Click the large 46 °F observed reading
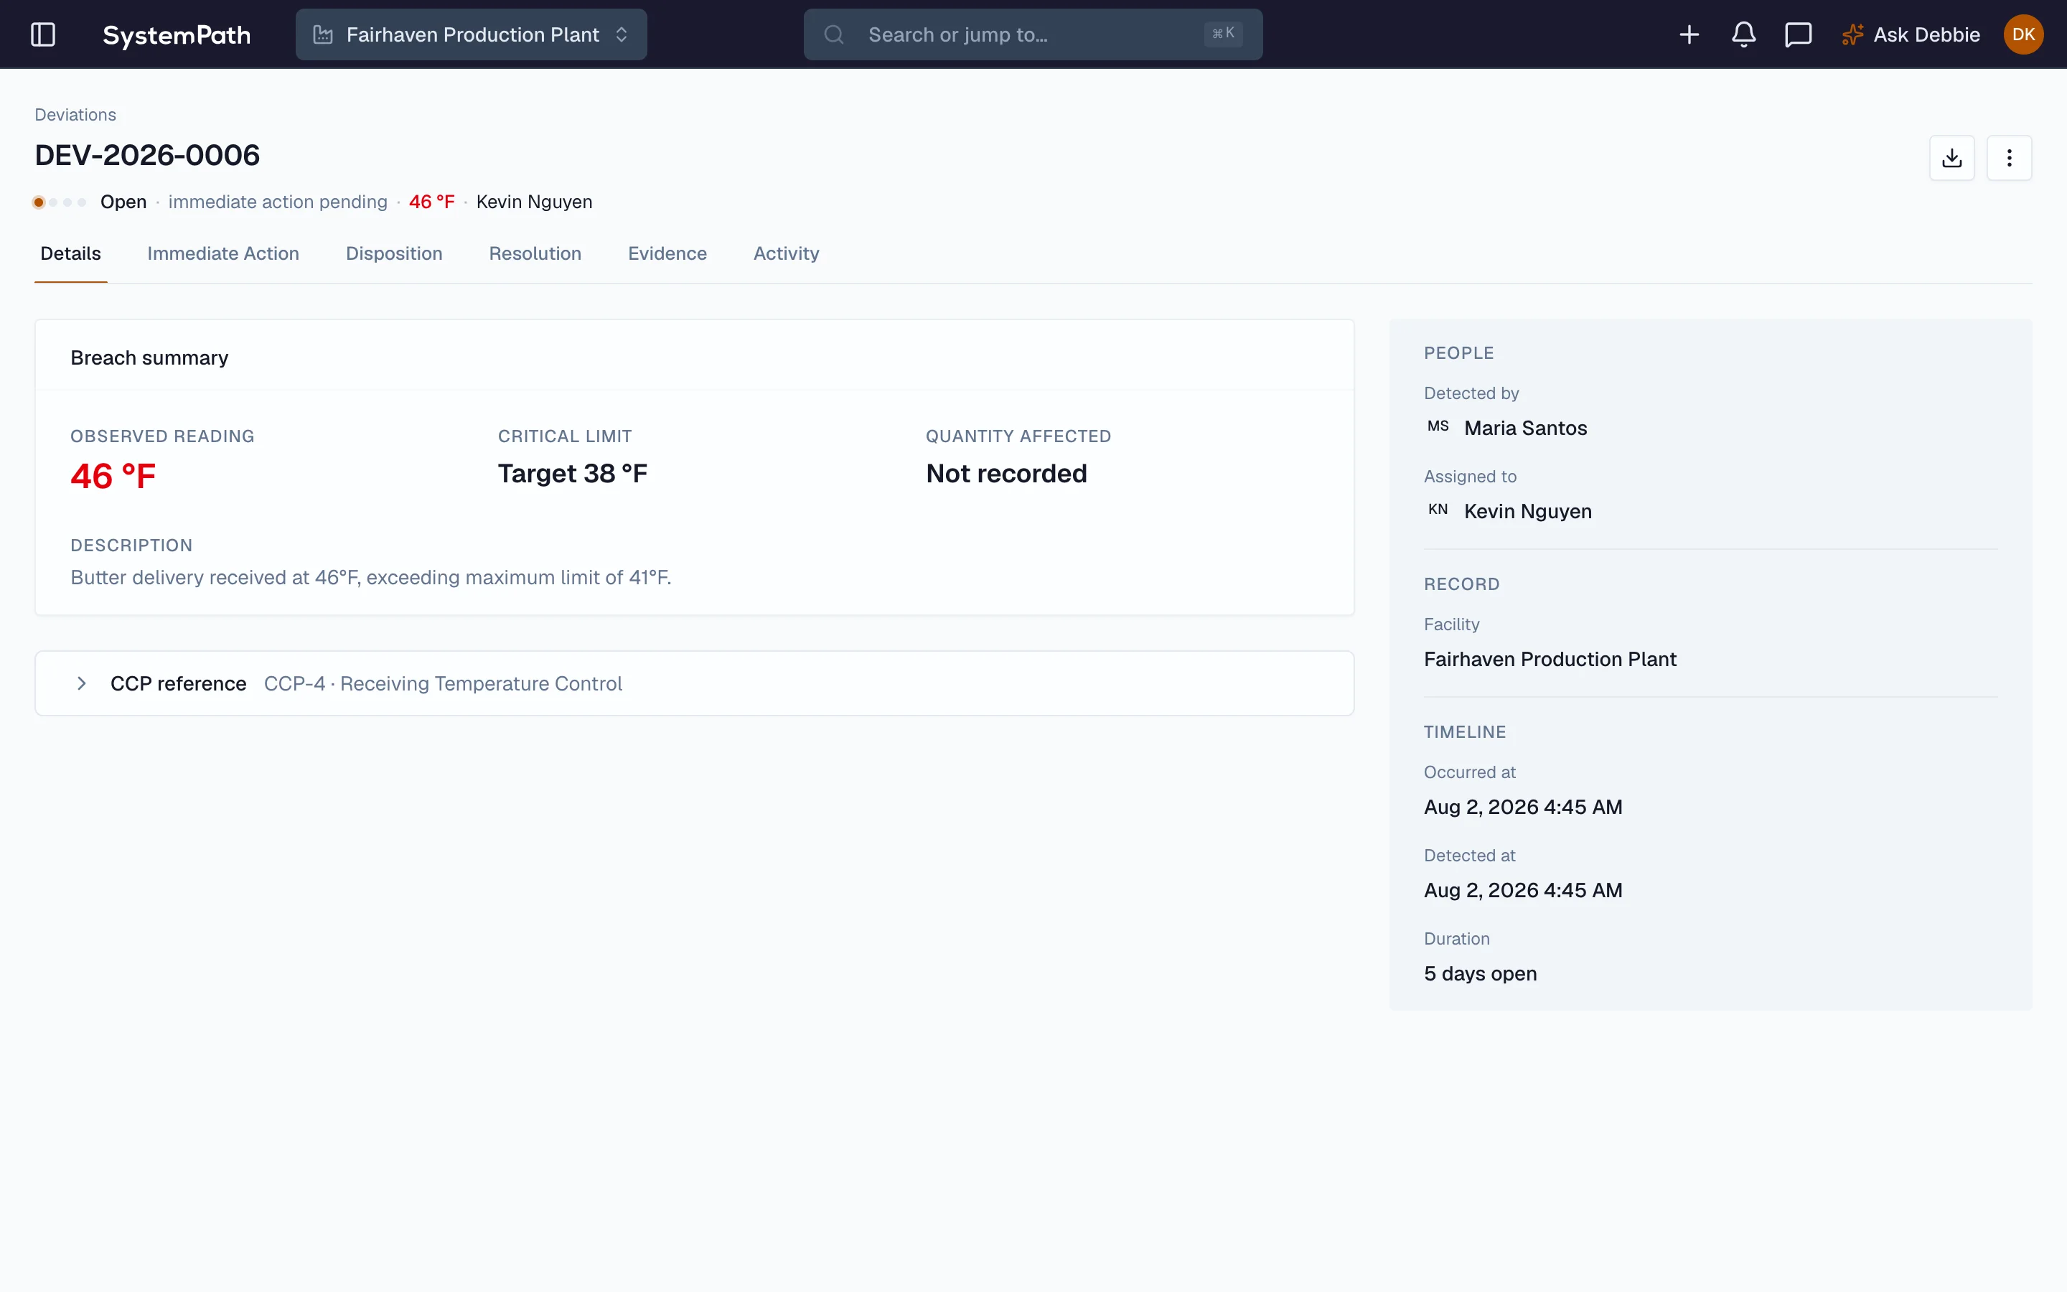Viewport: 2067px width, 1292px height. (113, 476)
